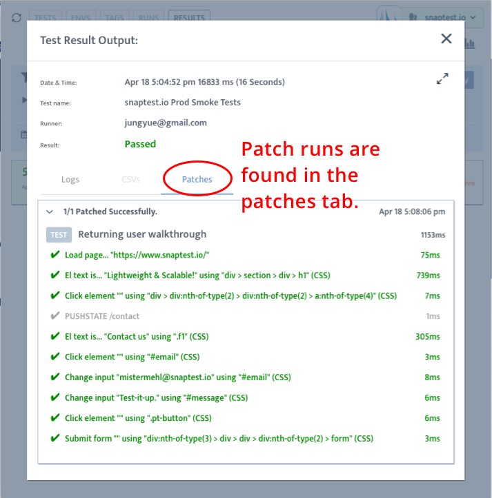Click the Load page step checkmark

pos(55,255)
